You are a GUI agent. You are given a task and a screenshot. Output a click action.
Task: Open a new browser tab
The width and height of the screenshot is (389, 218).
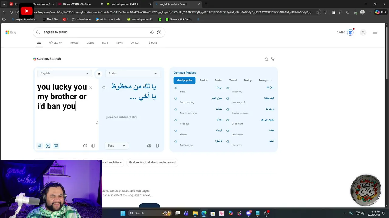point(206,4)
